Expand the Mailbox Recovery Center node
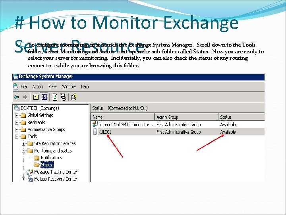 (x=23, y=179)
